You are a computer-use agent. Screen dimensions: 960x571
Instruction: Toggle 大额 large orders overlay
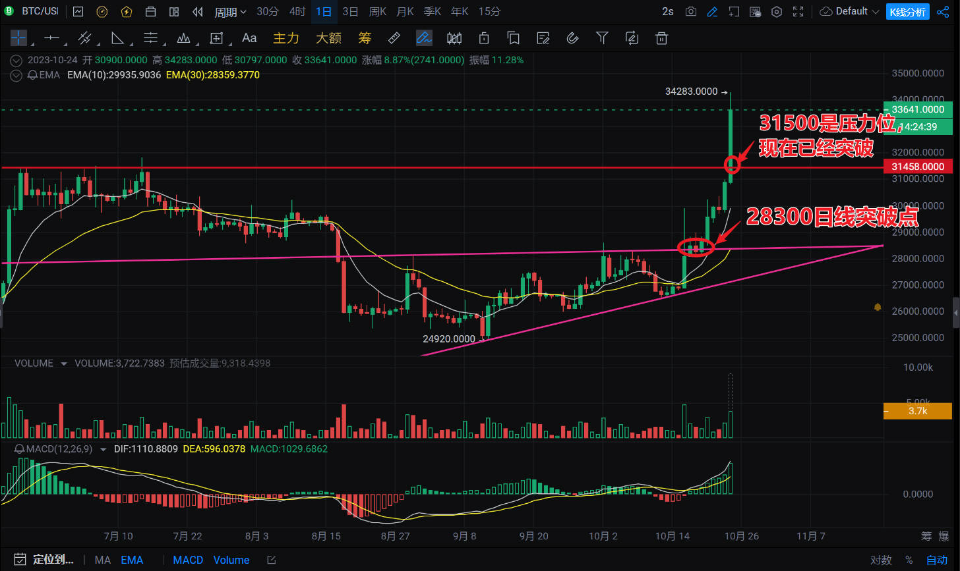pos(328,38)
